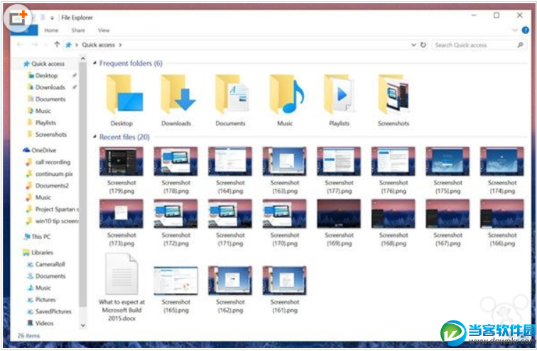Open the Downloads frequent folder icon

coord(178,94)
